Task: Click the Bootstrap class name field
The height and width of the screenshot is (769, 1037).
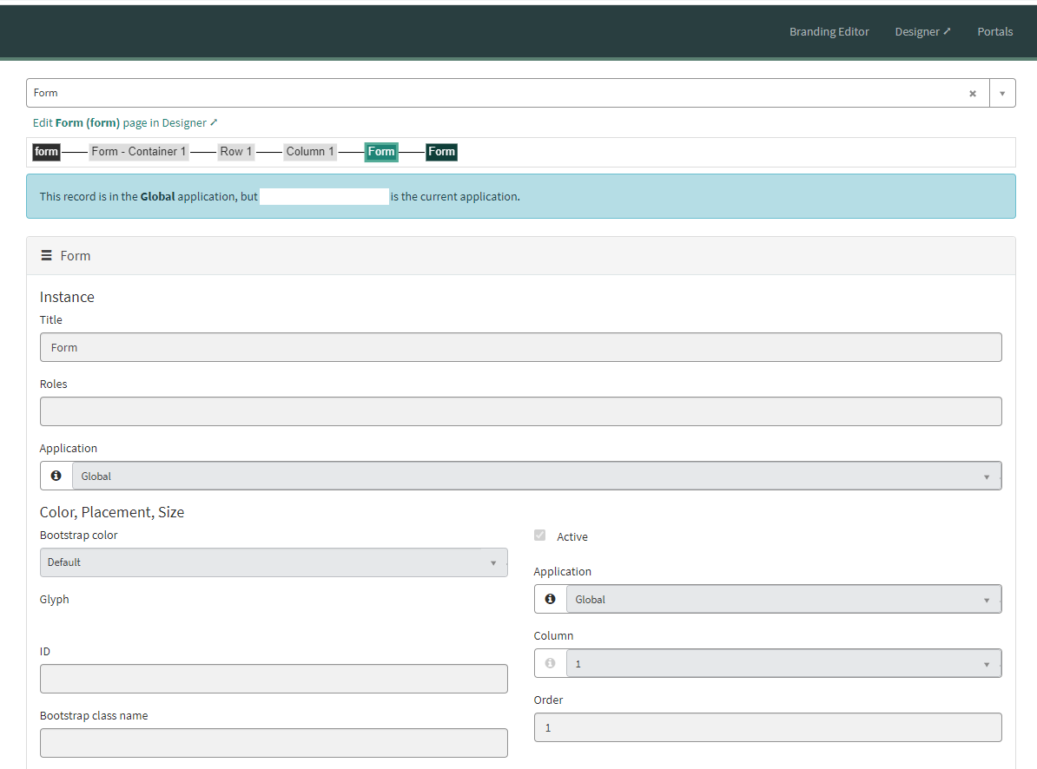Action: click(x=274, y=743)
